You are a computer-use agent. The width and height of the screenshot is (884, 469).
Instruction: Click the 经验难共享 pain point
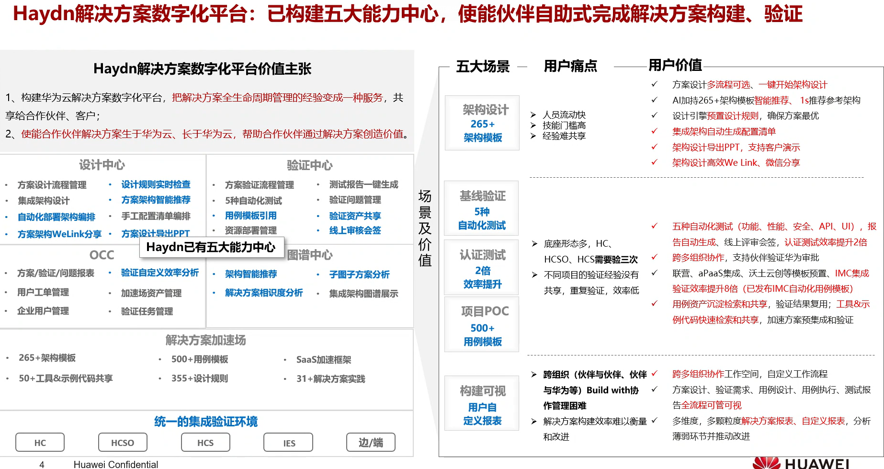click(x=564, y=136)
